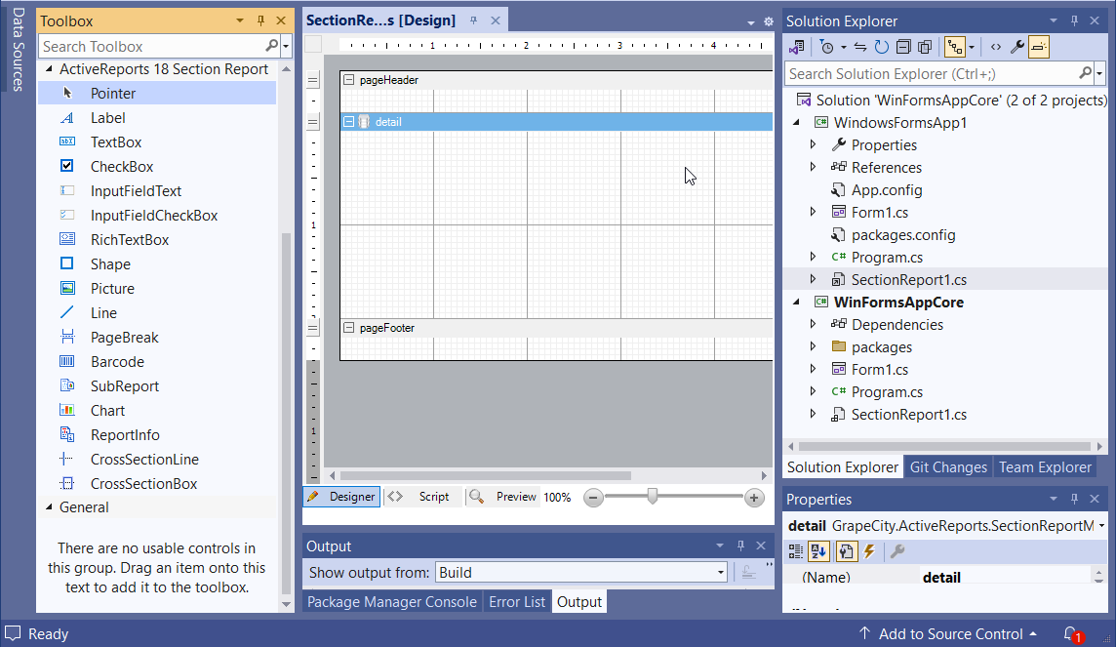
Task: Open the Data Sources side tab
Action: tap(18, 50)
